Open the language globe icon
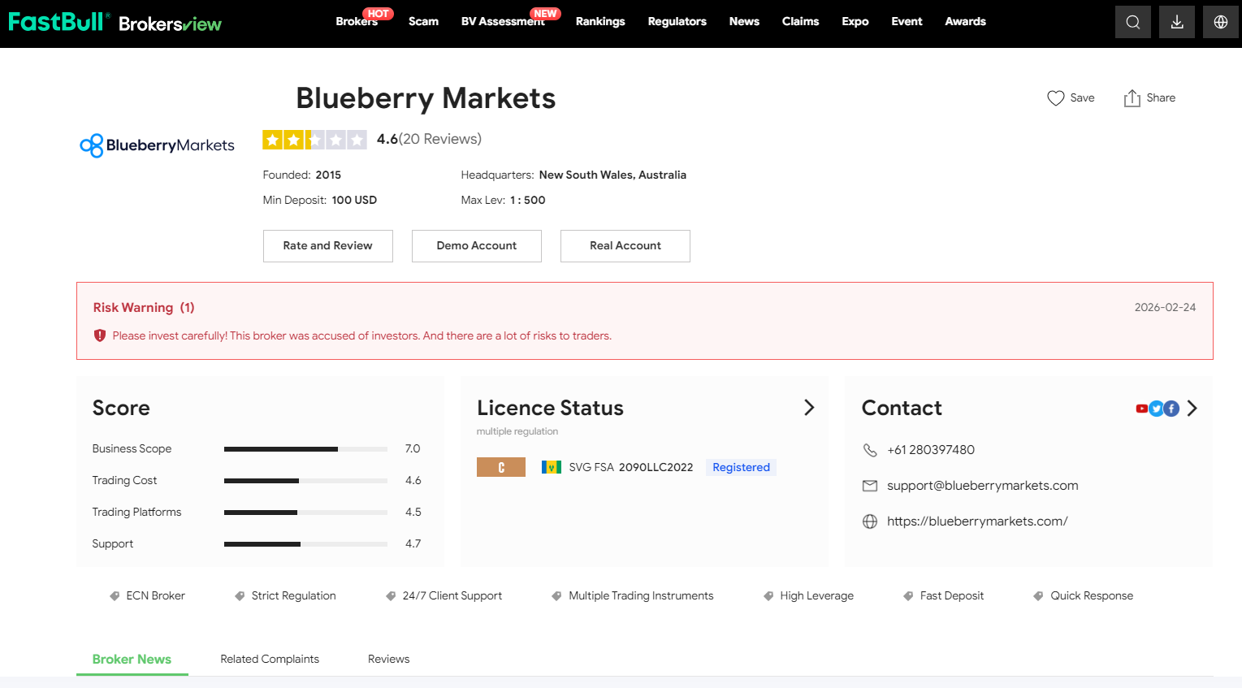The image size is (1242, 688). [1220, 23]
